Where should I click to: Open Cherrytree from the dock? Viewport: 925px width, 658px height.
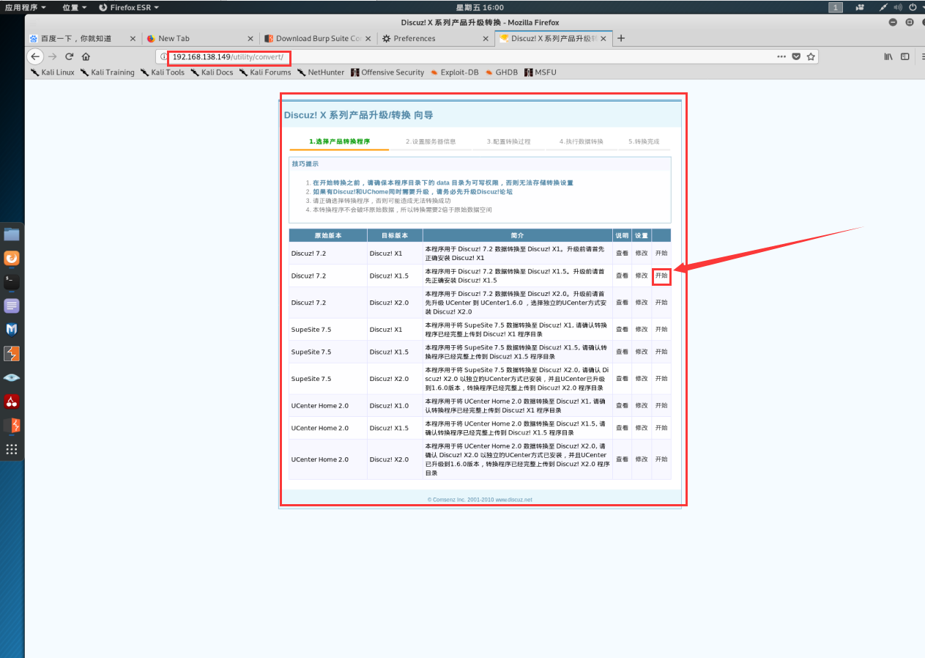pos(12,402)
